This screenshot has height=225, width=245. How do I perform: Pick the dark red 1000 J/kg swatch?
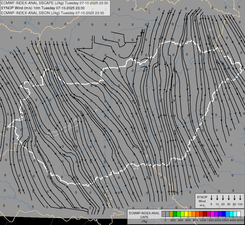(205, 214)
